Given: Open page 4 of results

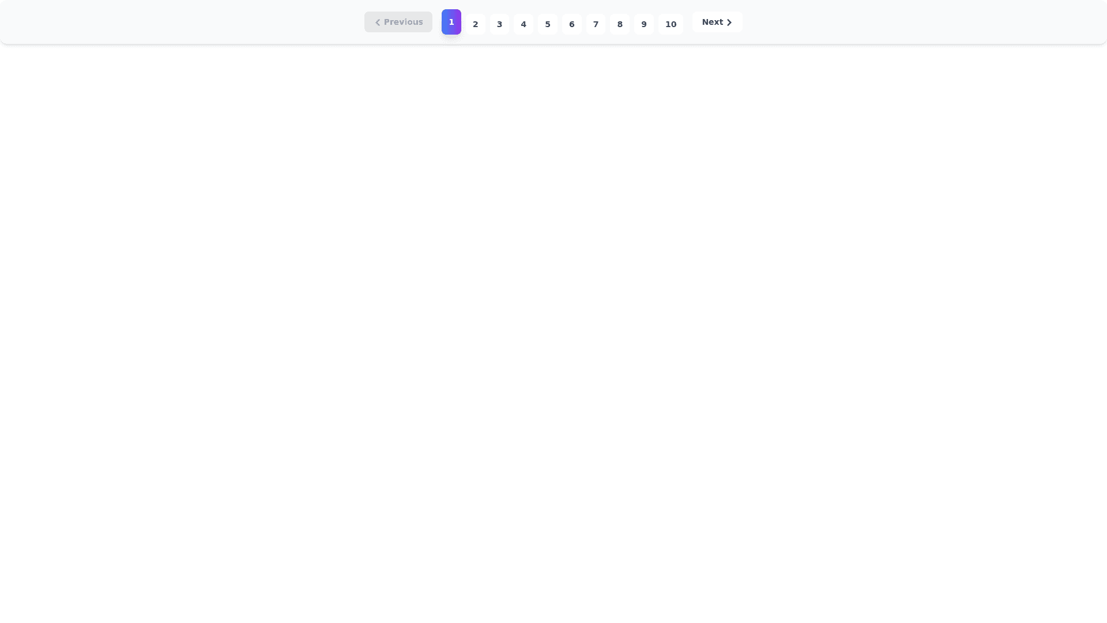Looking at the screenshot, I should [524, 24].
